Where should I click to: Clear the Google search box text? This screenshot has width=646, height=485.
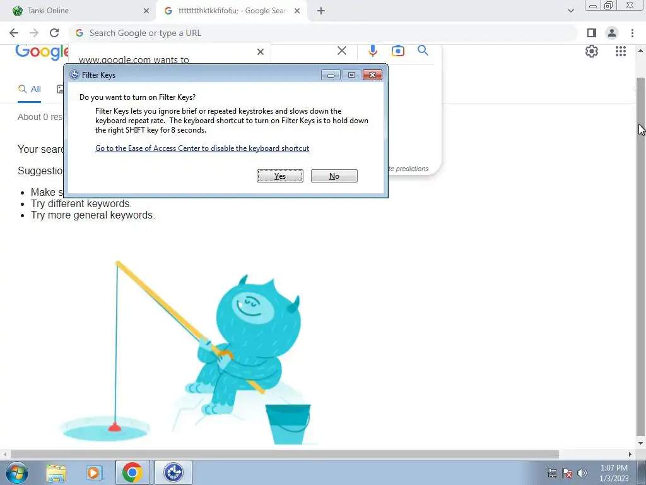point(342,51)
